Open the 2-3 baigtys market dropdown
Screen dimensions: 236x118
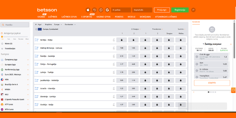click(136, 29)
